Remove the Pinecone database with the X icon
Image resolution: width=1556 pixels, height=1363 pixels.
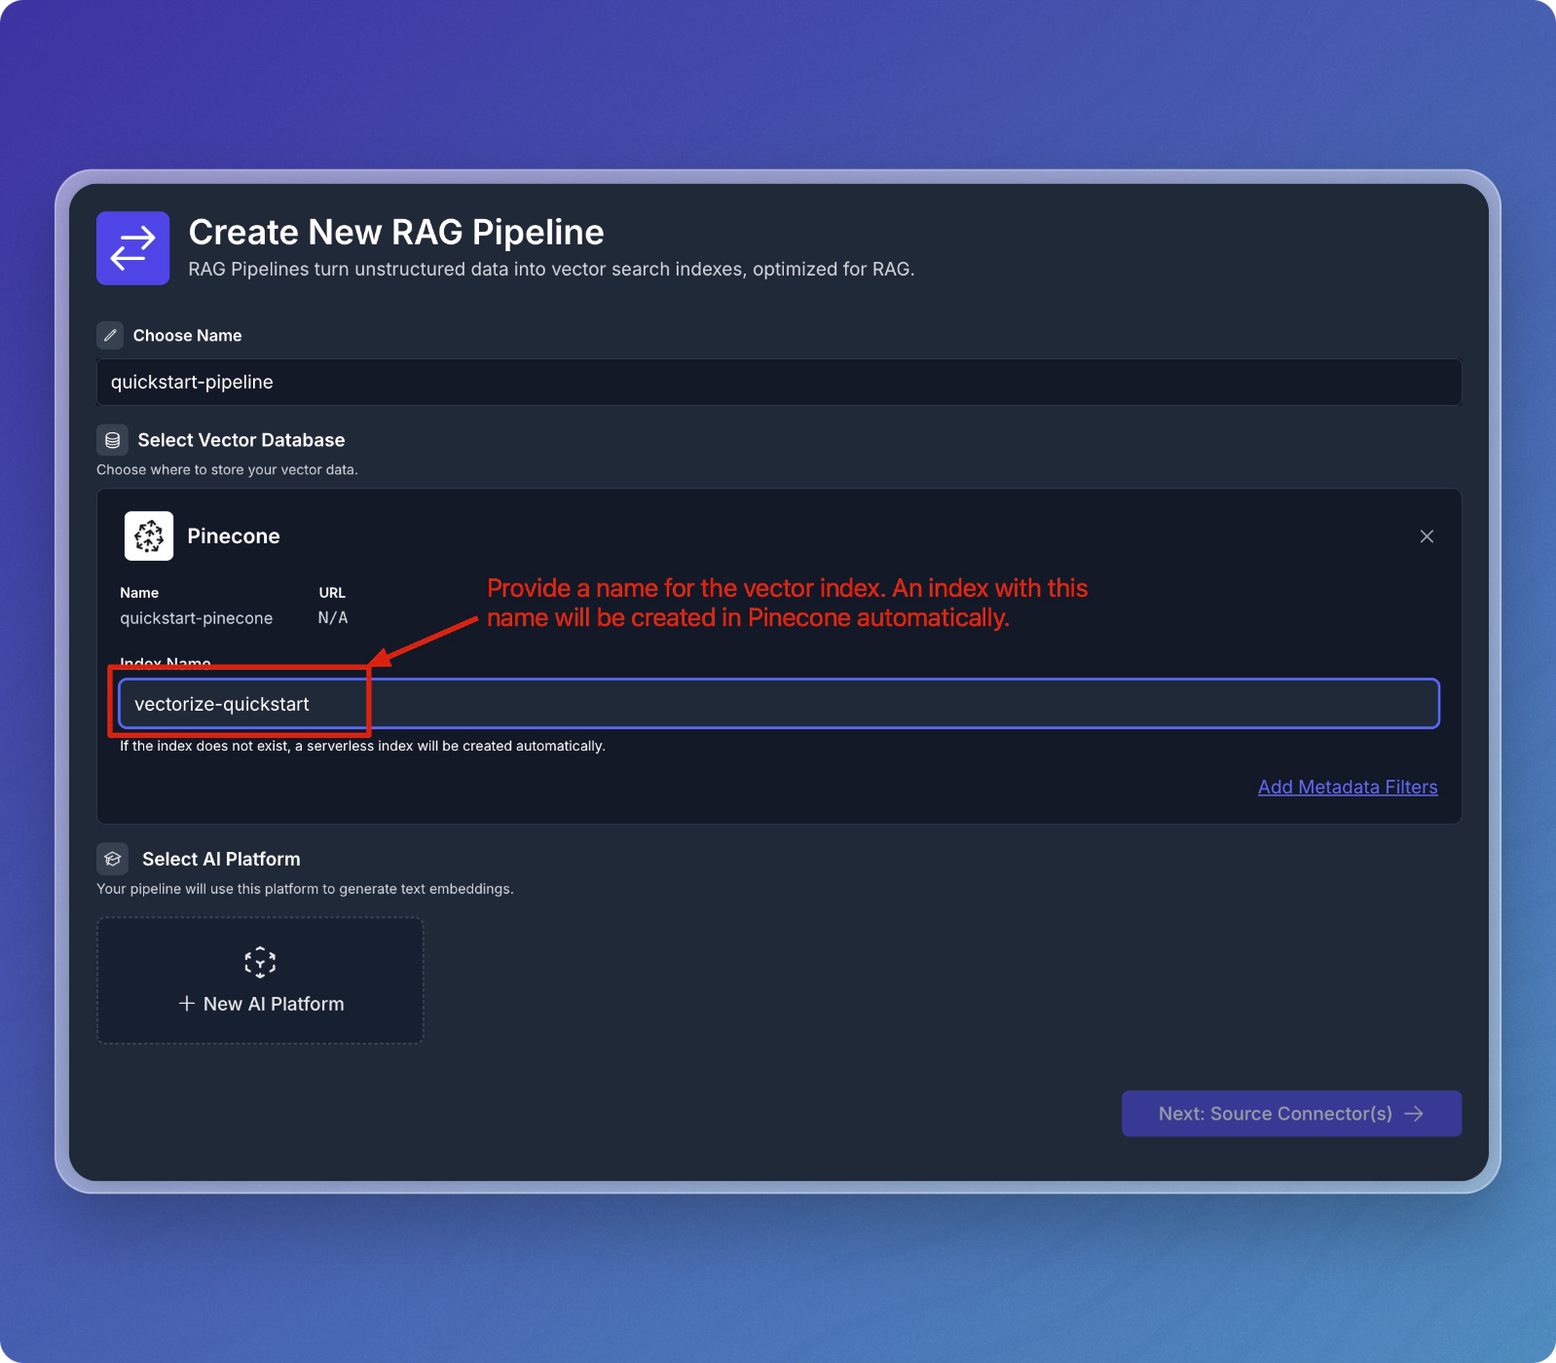click(x=1426, y=536)
